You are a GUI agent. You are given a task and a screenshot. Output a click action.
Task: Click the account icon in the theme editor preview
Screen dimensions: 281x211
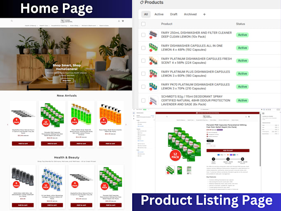(x=246, y=117)
